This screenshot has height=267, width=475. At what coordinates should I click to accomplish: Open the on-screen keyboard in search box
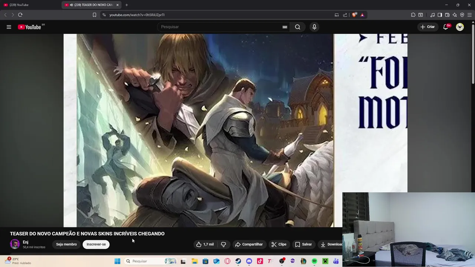[x=285, y=27]
